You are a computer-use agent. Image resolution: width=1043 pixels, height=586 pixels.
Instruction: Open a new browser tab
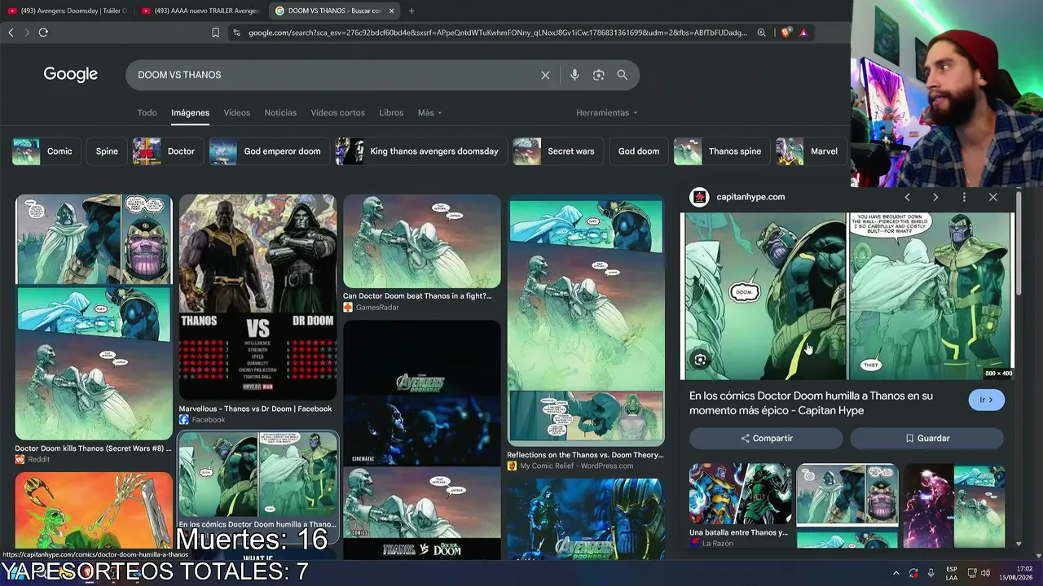pyautogui.click(x=411, y=11)
